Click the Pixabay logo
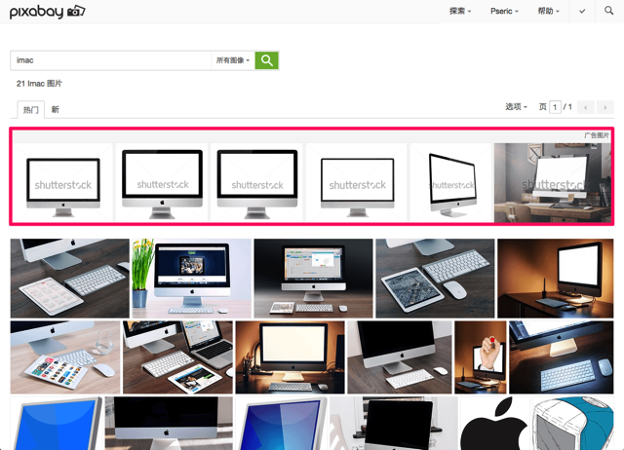The height and width of the screenshot is (450, 624). tap(48, 12)
